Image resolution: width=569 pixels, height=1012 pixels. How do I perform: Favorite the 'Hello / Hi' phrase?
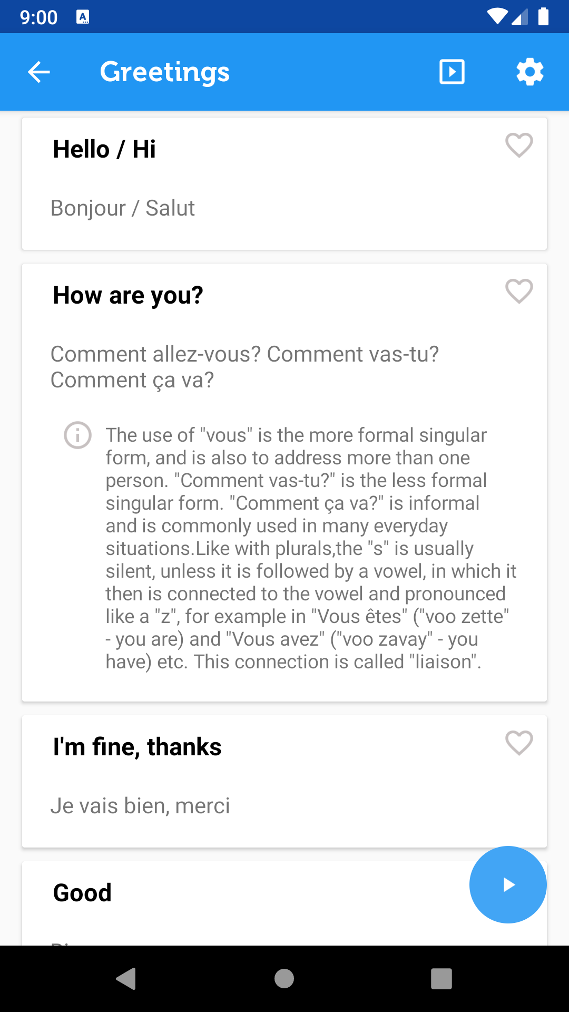(x=519, y=145)
